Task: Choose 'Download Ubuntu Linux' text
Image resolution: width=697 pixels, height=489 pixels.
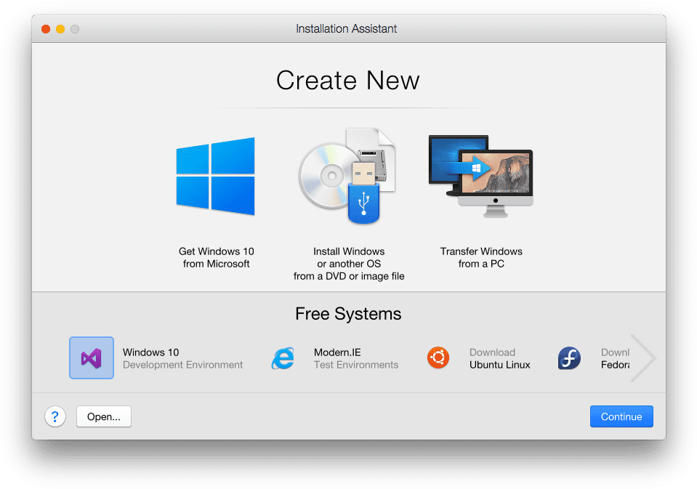Action: [x=499, y=358]
